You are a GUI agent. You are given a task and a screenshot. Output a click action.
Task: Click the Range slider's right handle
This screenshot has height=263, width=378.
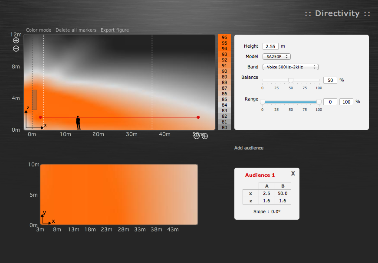click(x=319, y=102)
